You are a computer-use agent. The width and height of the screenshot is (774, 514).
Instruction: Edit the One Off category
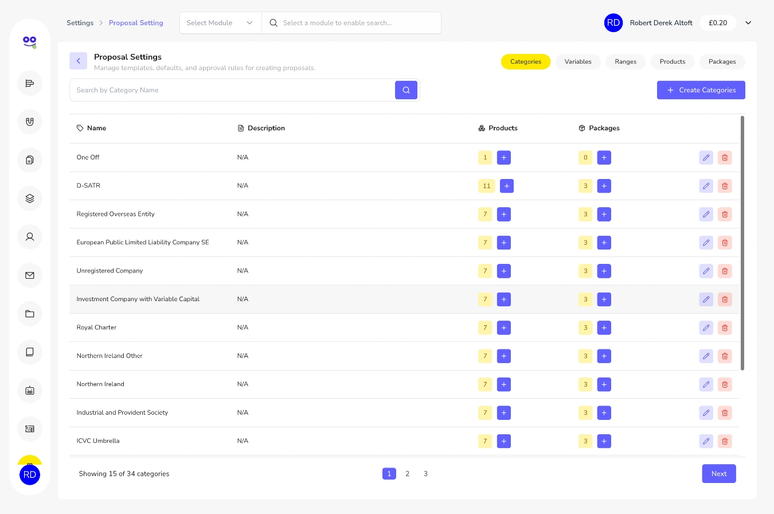706,158
